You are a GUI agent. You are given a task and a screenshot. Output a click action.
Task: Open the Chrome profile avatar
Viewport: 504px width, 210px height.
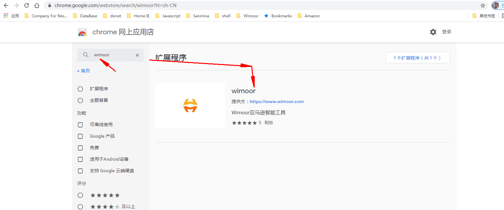point(496,5)
